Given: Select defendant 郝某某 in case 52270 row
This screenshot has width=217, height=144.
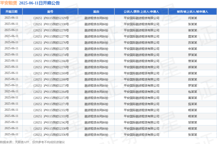Looking at the screenshot, I should 192,67.
